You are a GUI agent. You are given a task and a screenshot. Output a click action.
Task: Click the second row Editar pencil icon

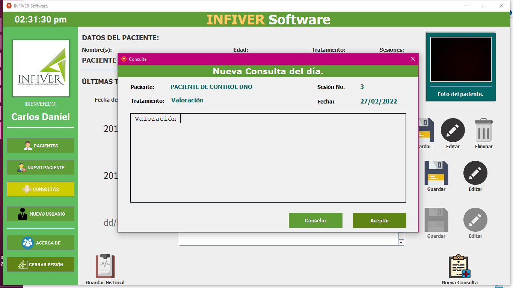(475, 173)
